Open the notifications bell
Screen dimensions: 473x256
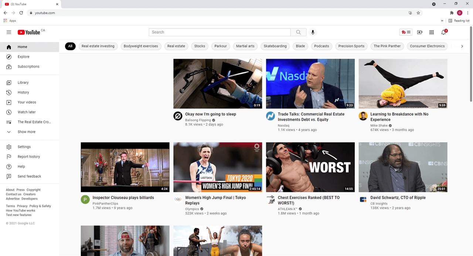[x=443, y=32]
